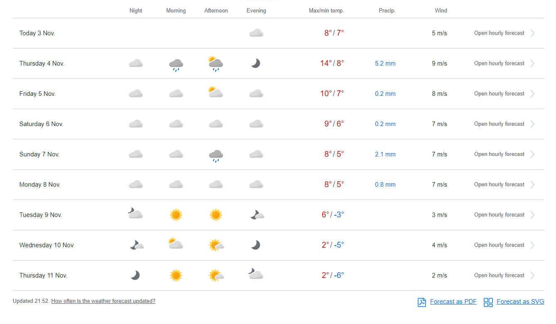This screenshot has width=556, height=324.
Task: Download Forecast as PDF link
Action: pos(453,302)
